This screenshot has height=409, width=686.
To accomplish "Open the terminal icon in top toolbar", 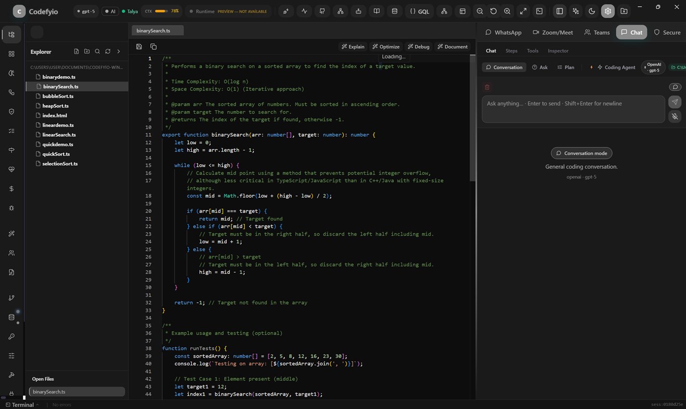I will click(x=539, y=11).
